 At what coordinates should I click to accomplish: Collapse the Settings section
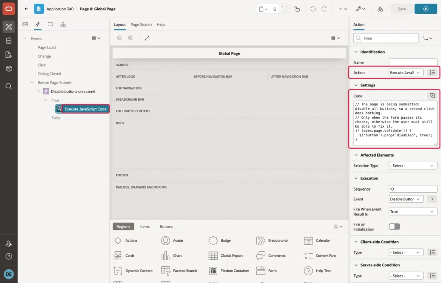[356, 85]
